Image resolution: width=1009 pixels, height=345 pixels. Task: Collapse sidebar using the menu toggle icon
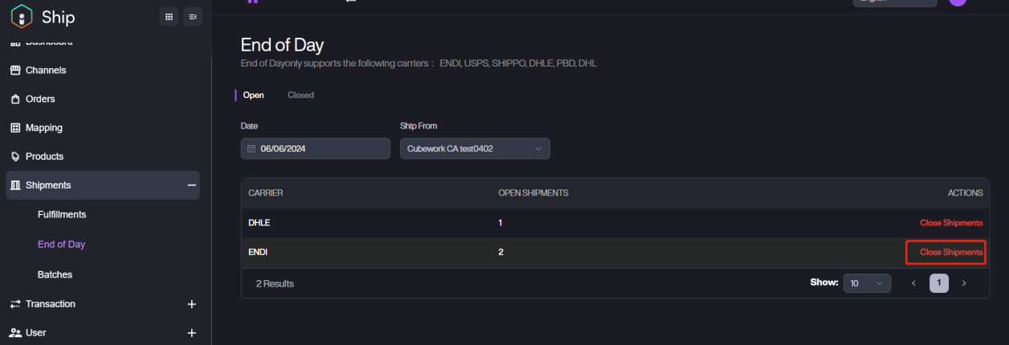click(x=193, y=17)
